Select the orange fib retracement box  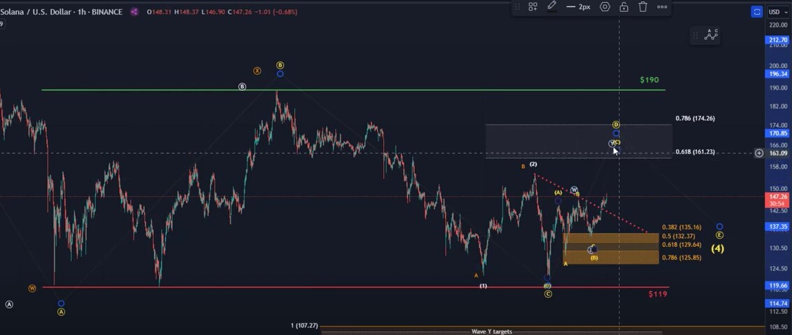[x=611, y=248]
